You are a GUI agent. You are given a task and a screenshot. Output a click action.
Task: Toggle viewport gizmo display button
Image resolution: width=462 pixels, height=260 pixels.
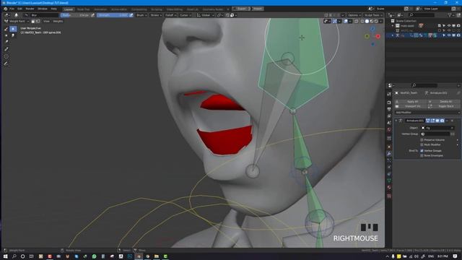click(335, 21)
